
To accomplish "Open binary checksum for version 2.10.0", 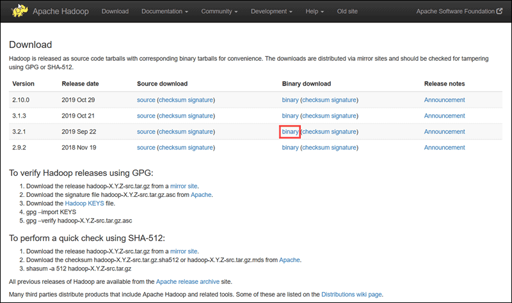I will pos(316,100).
